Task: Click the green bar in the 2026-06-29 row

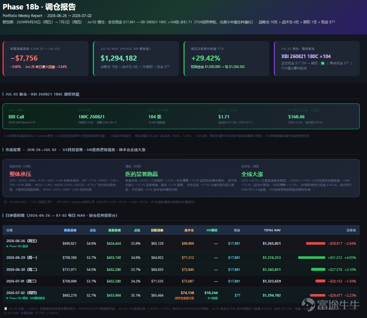Action: pyautogui.click(x=312, y=257)
